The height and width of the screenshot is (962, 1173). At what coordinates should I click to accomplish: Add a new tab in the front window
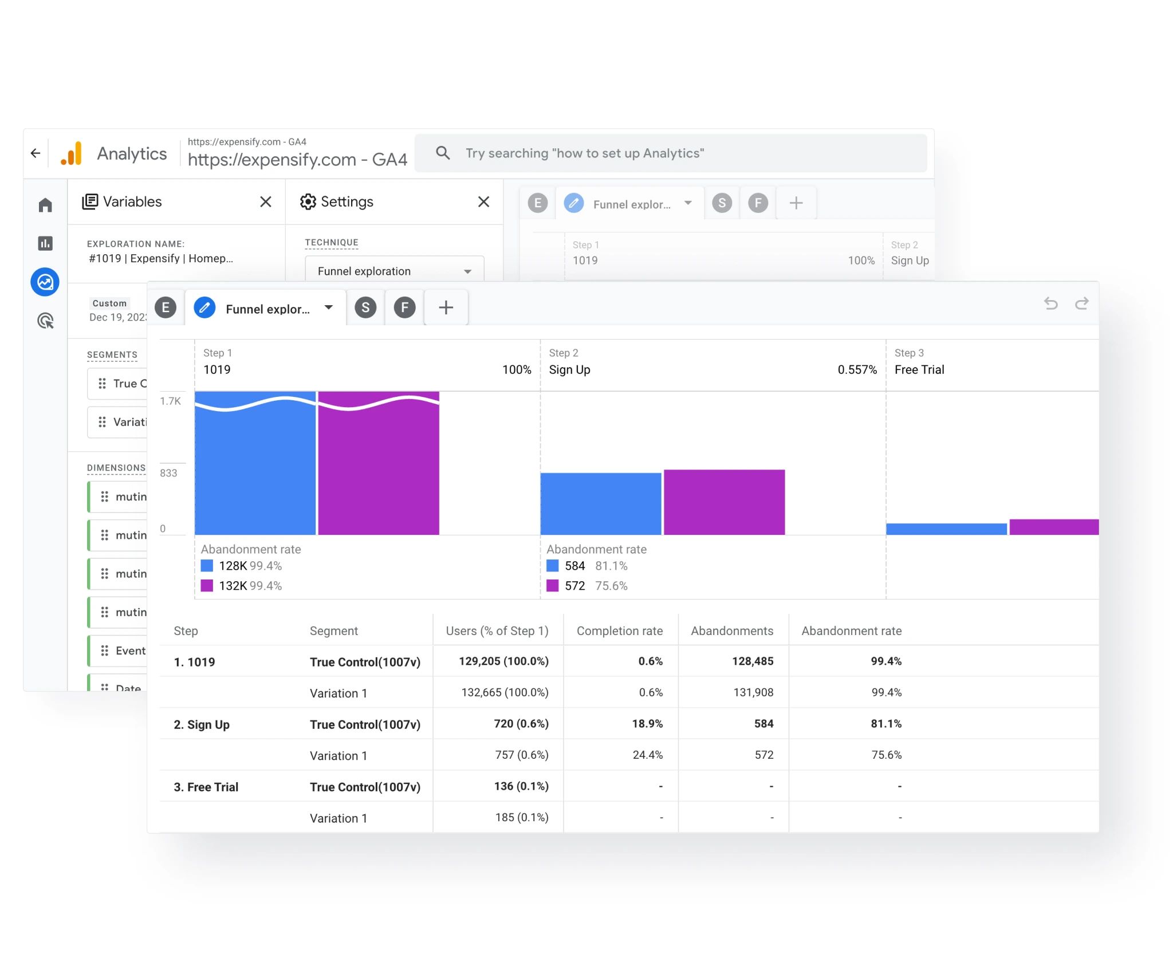(446, 307)
